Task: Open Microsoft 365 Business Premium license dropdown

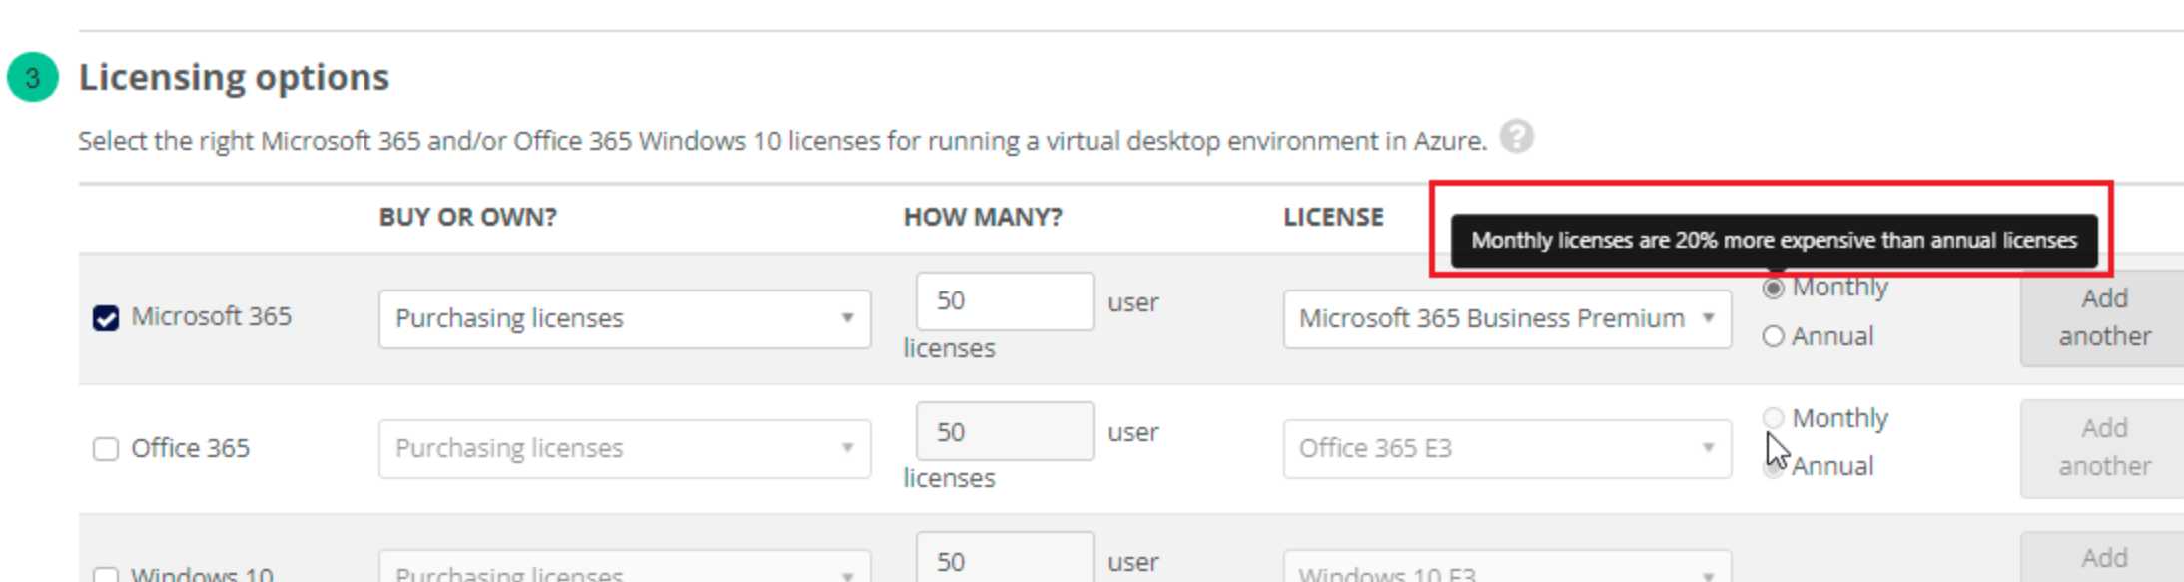Action: (1506, 319)
